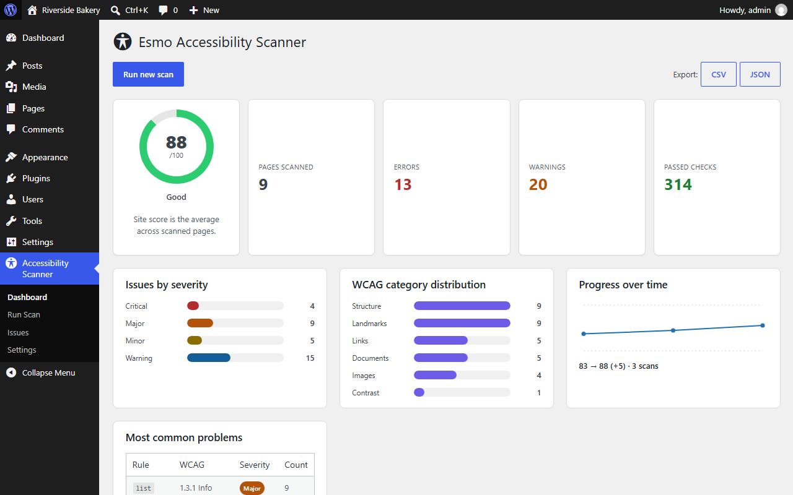This screenshot has height=495, width=793.
Task: Click the Tools wrench icon
Action: tap(11, 221)
